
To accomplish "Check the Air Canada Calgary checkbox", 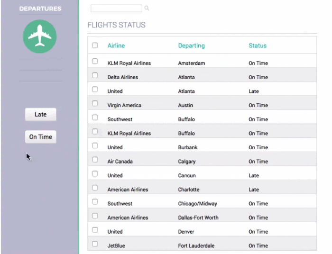I will coord(95,160).
